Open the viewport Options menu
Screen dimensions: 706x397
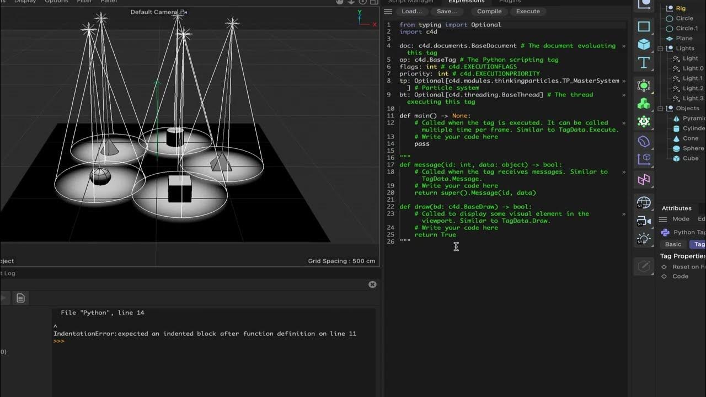[x=56, y=2]
